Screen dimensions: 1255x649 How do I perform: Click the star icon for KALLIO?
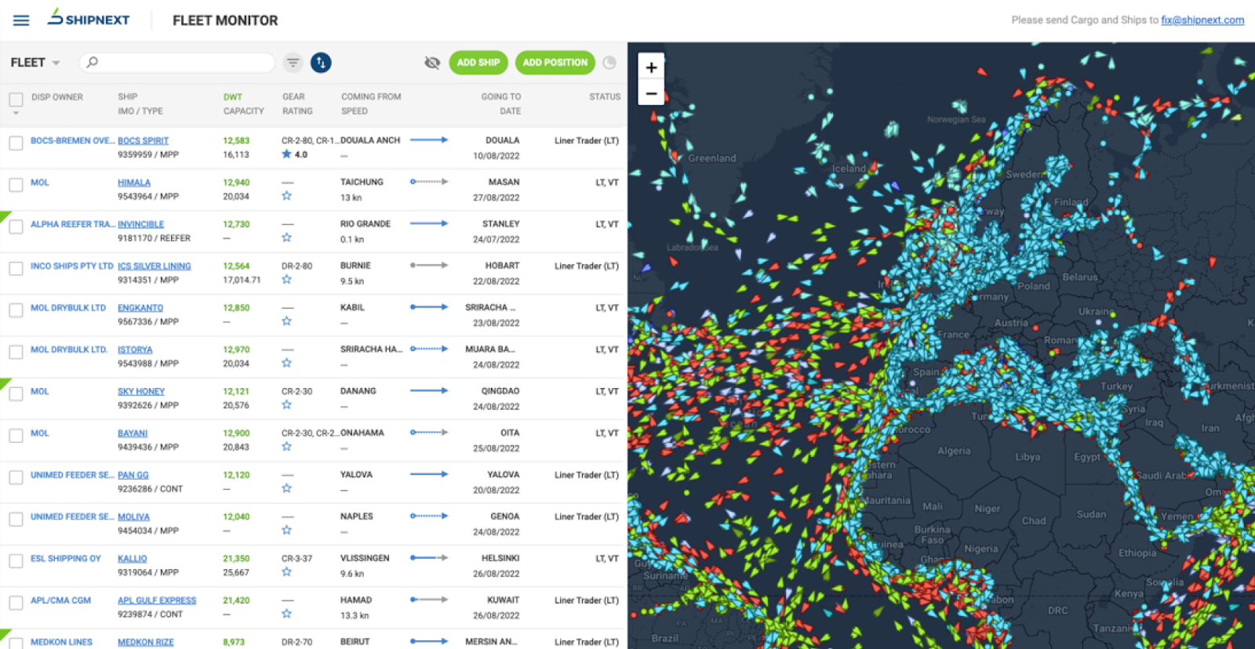(x=286, y=572)
